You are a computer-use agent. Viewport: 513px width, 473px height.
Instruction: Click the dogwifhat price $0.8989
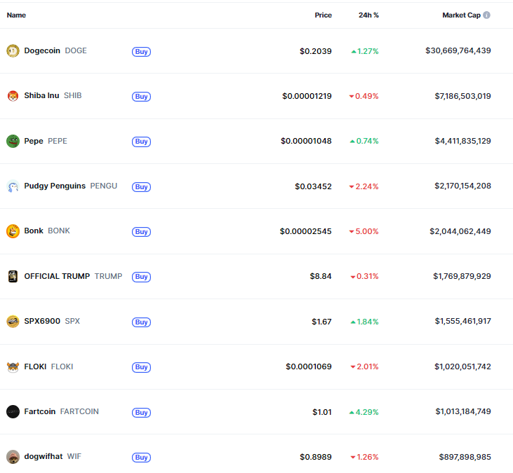click(316, 457)
